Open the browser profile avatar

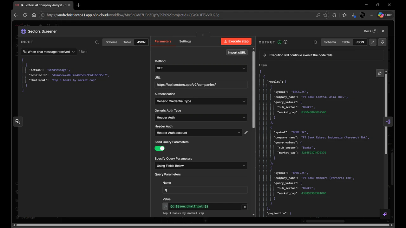(x=362, y=15)
